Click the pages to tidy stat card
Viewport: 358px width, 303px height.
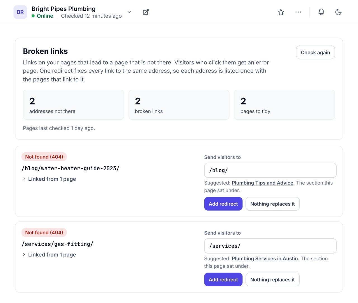284,105
